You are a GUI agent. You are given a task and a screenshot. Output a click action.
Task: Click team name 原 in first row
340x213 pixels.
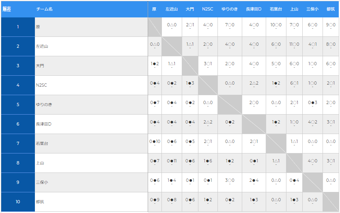pyautogui.click(x=38, y=27)
